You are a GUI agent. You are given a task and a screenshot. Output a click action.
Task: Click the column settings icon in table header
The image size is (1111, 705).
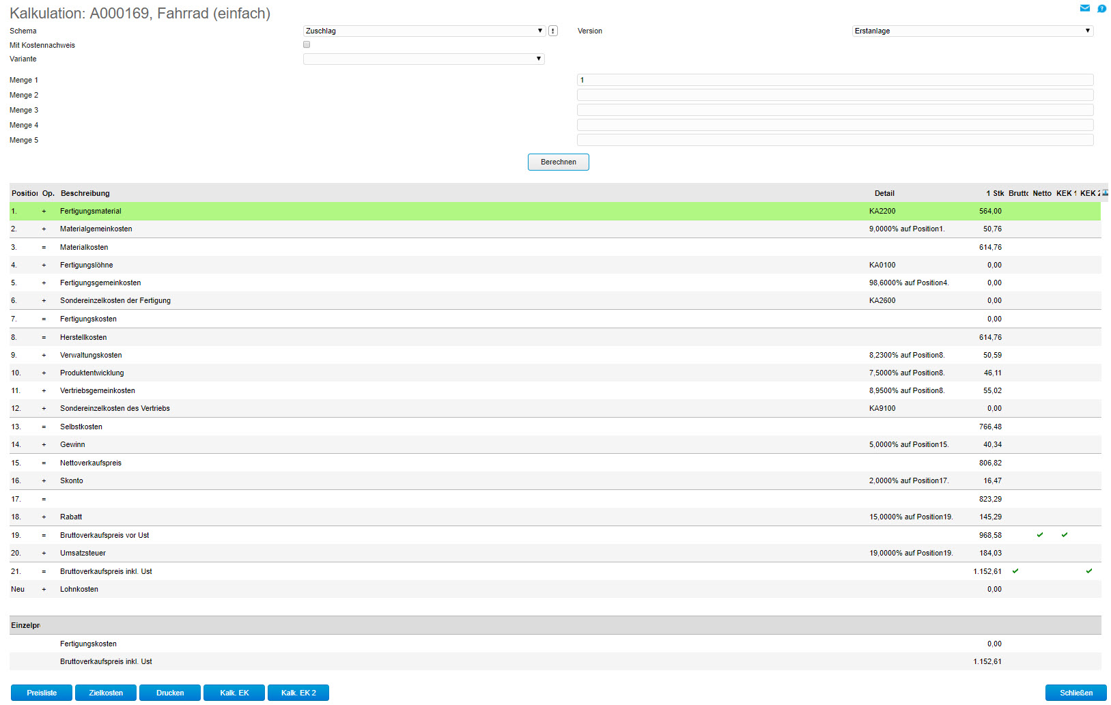click(1105, 193)
